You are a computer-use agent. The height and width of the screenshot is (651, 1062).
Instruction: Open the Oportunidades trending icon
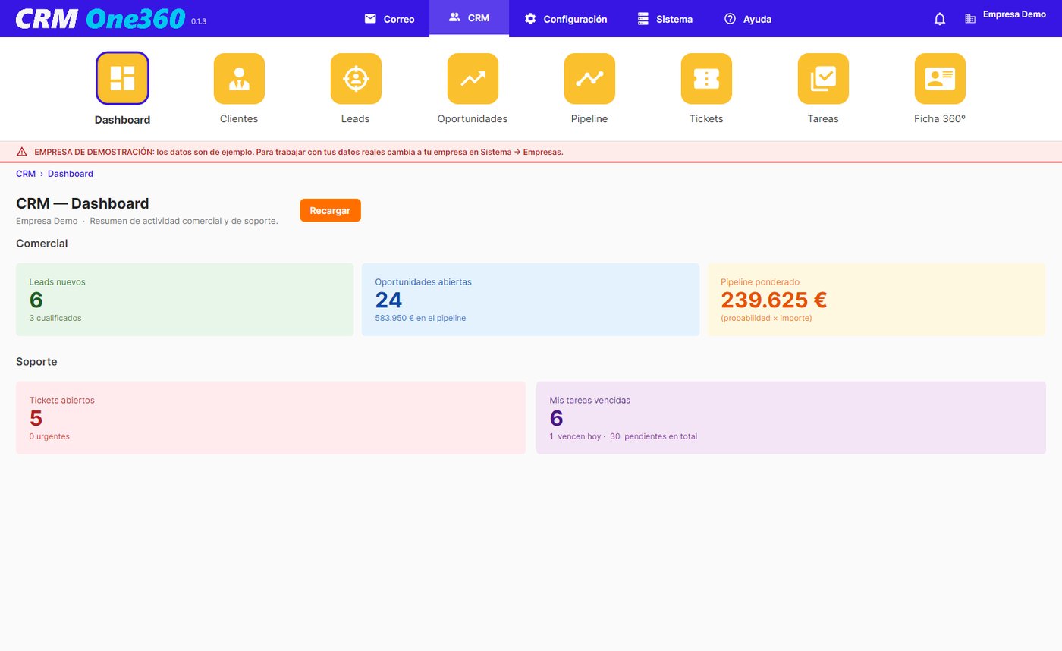click(473, 78)
